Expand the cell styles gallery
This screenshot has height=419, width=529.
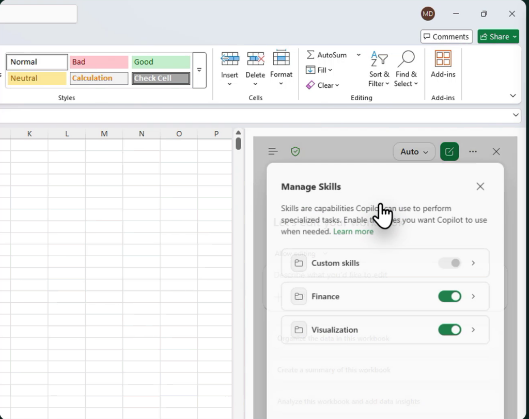tap(199, 70)
